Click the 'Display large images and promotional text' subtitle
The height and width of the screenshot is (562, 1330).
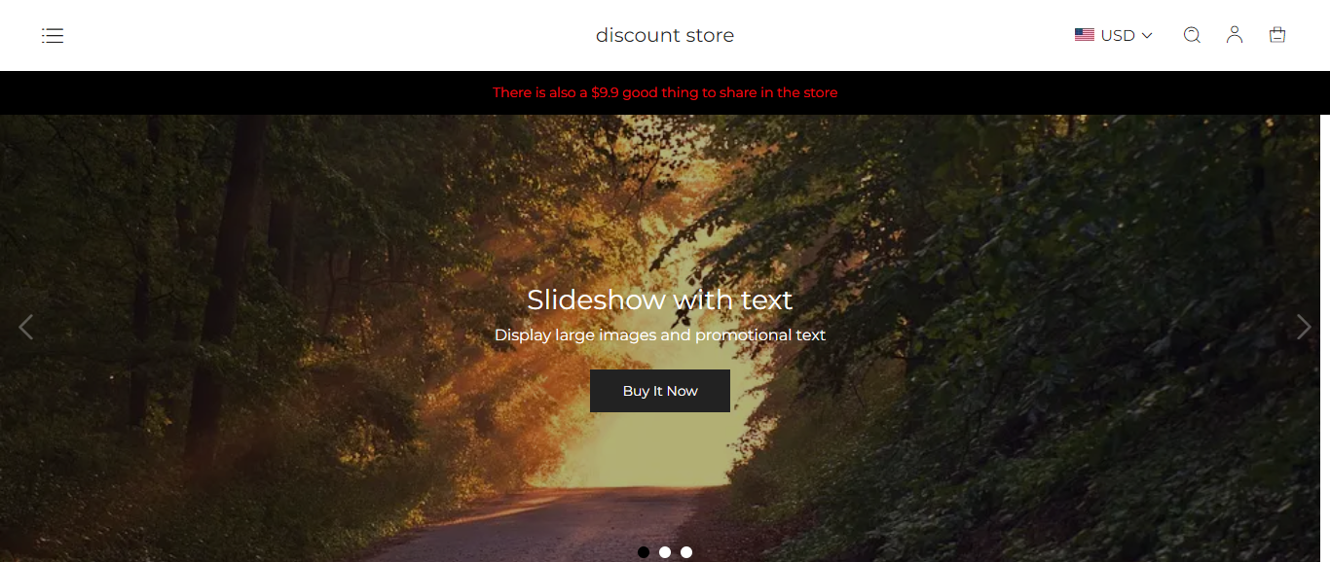point(660,335)
